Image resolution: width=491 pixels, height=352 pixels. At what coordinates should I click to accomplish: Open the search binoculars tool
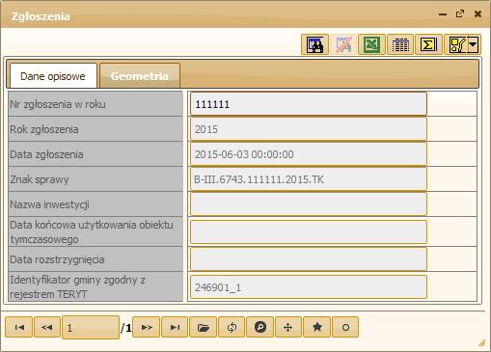coord(314,44)
